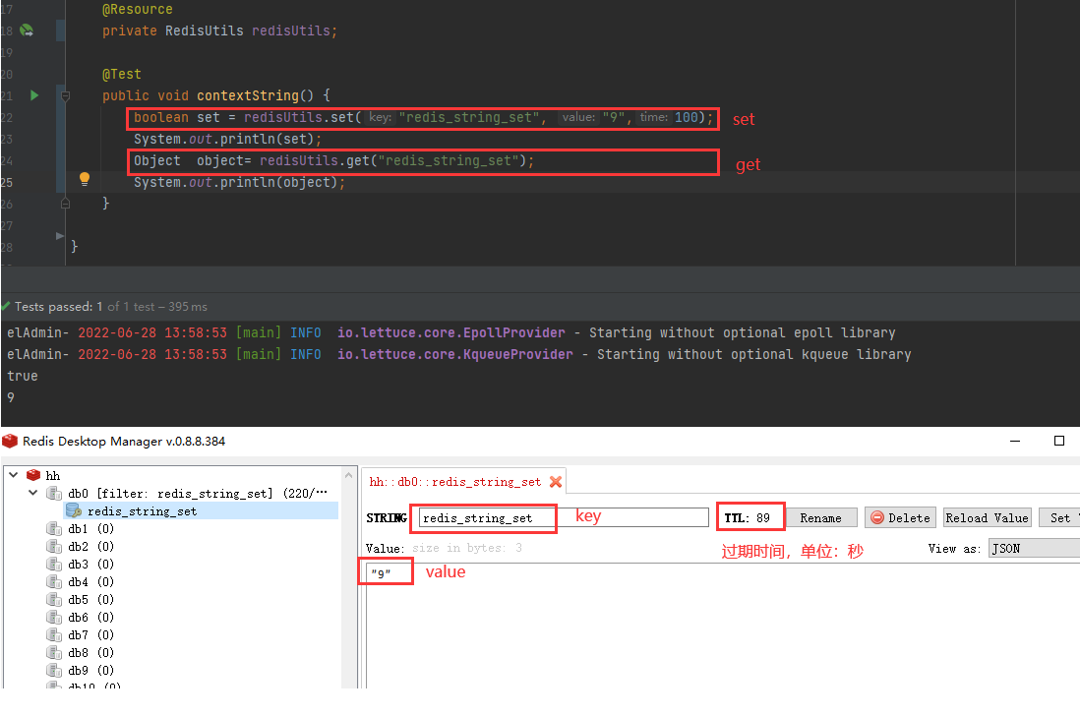Screen dimensions: 1080x717
Task: Fold the contextString method body
Action: pyautogui.click(x=65, y=96)
